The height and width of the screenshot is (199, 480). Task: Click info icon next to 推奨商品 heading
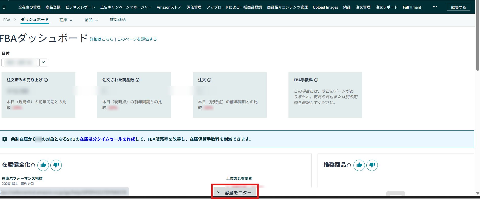coord(349,165)
